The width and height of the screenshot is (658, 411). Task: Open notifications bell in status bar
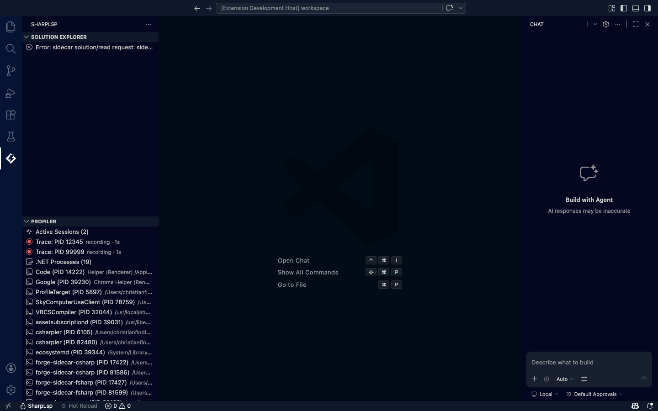click(x=650, y=406)
